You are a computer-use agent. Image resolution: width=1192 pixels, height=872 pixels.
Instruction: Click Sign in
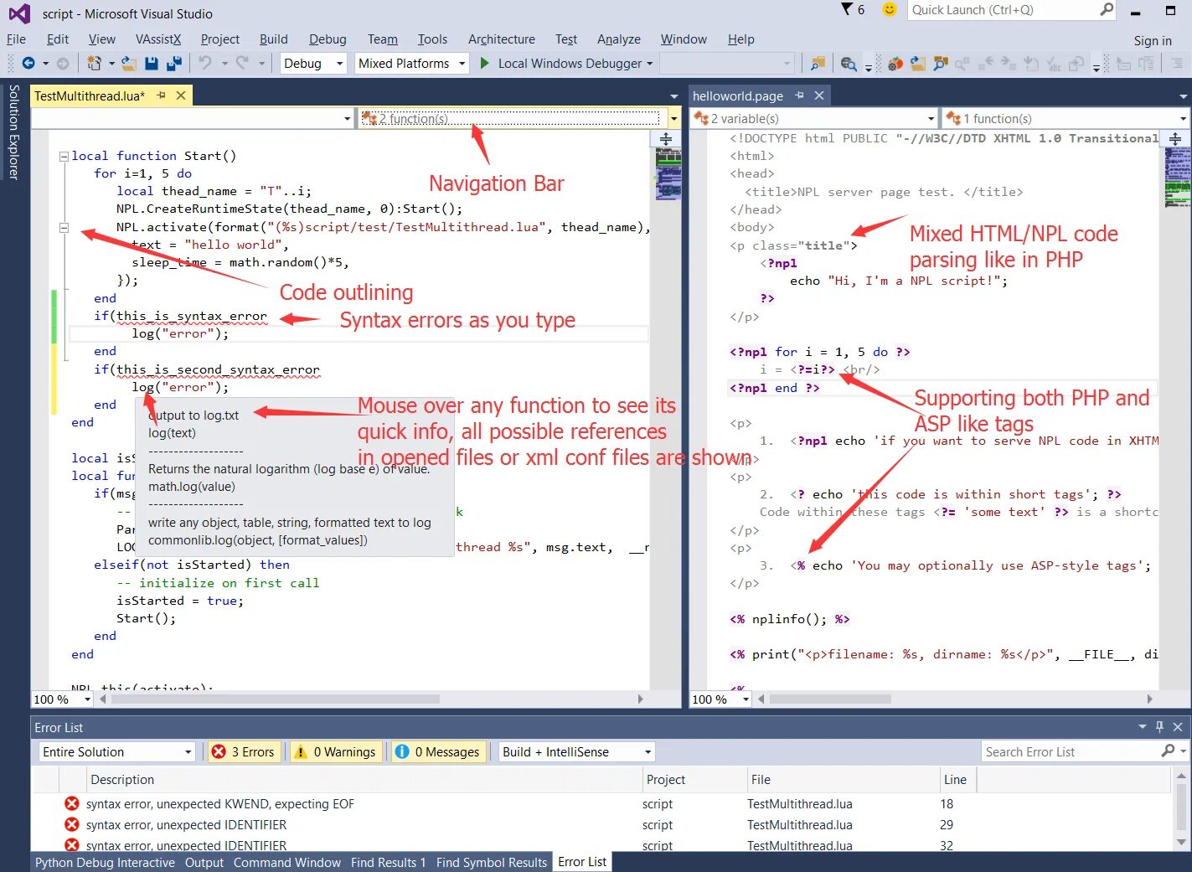1153,41
